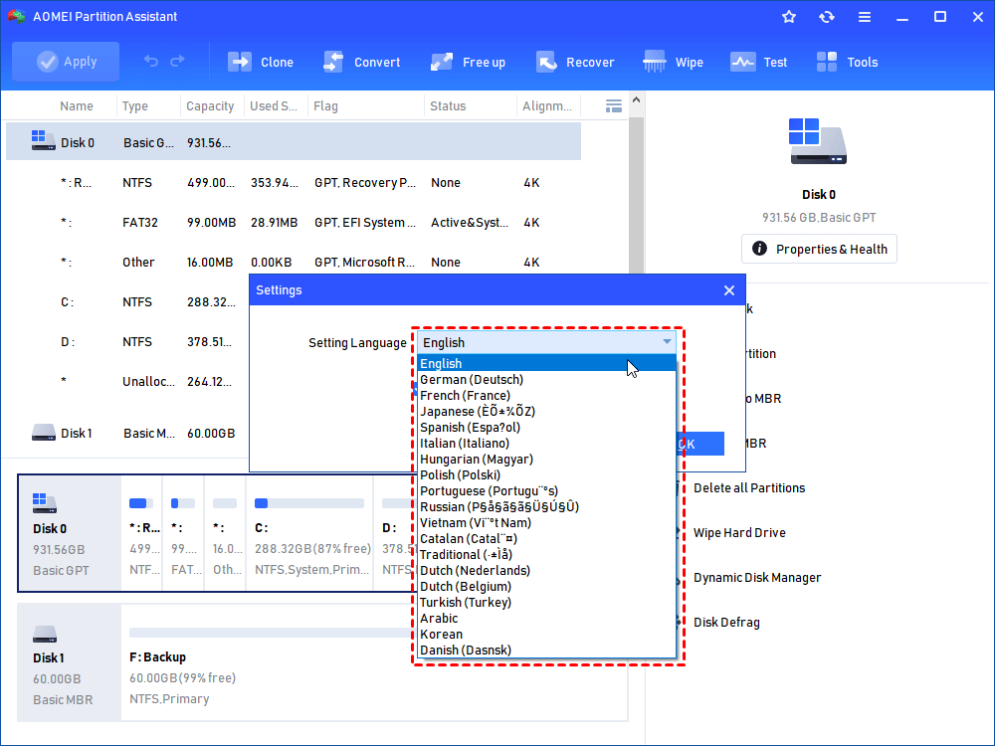Open the Convert tool
The height and width of the screenshot is (746, 995).
click(x=362, y=61)
